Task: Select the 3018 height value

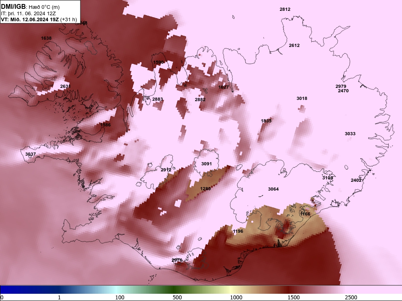Action: click(302, 98)
